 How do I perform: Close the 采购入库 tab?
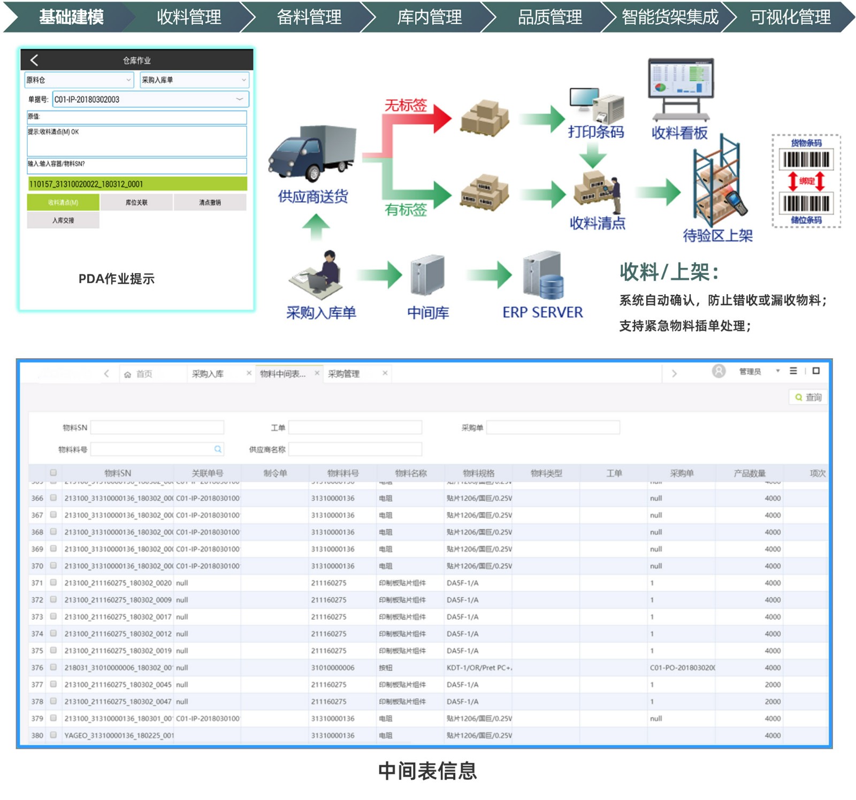click(249, 373)
